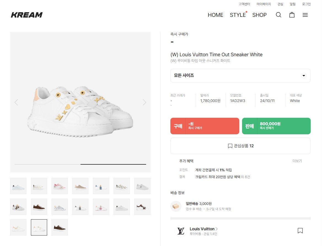The height and width of the screenshot is (246, 322).
Task: Go to the HOME tab
Action: click(215, 15)
